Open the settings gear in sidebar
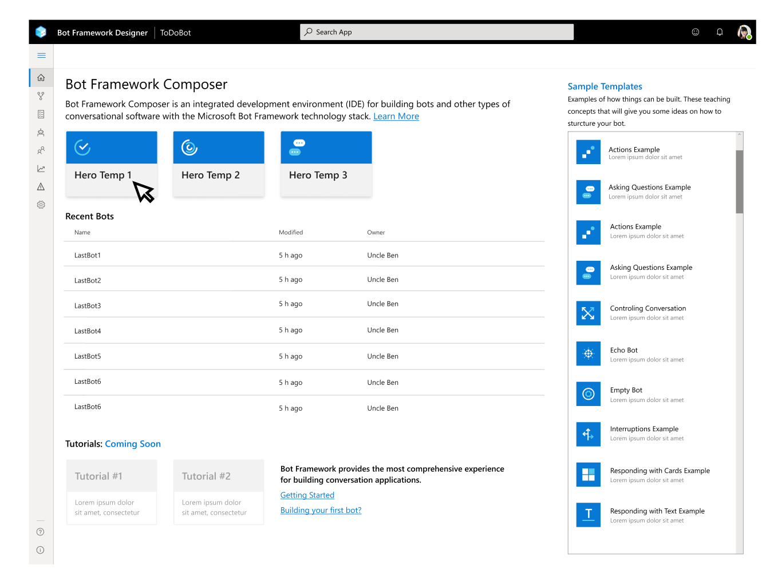766x573 pixels. 41,205
